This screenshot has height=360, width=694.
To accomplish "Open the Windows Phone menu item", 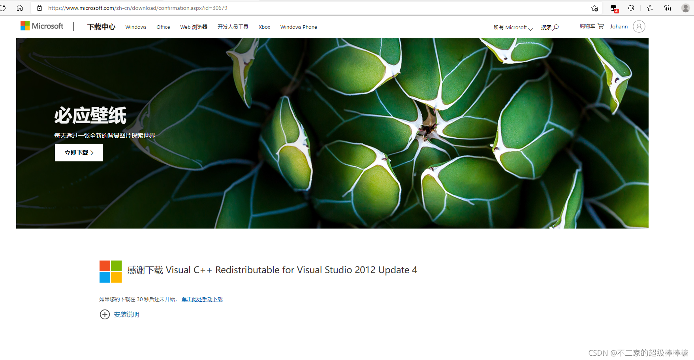I will click(x=299, y=27).
